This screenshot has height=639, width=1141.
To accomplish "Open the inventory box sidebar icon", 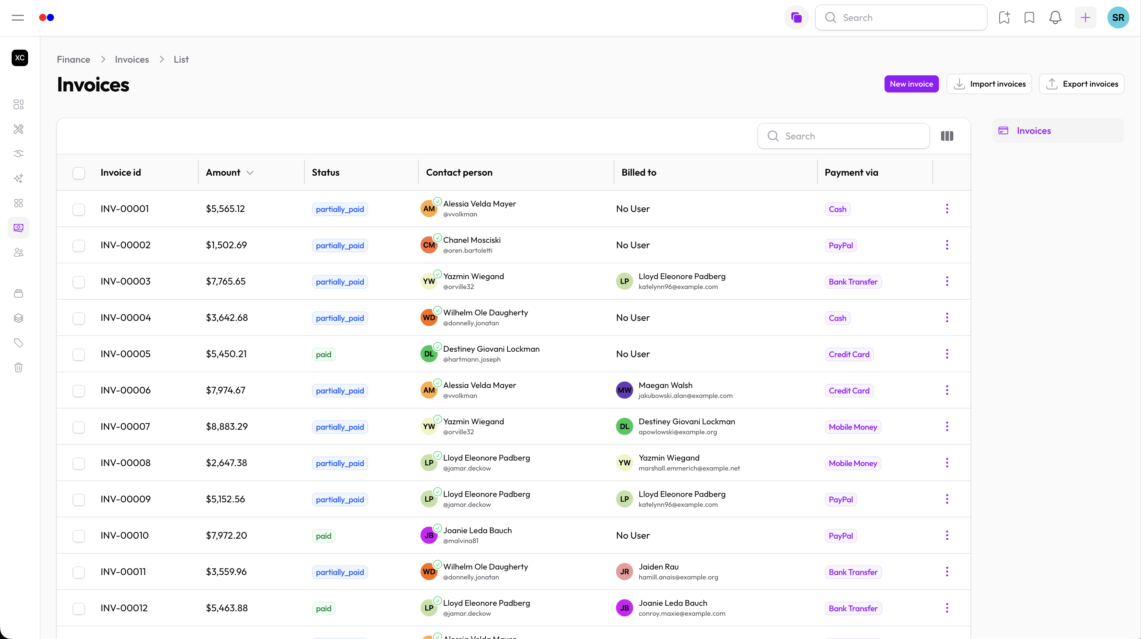I will (18, 293).
